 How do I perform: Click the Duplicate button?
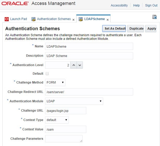pos(136,29)
